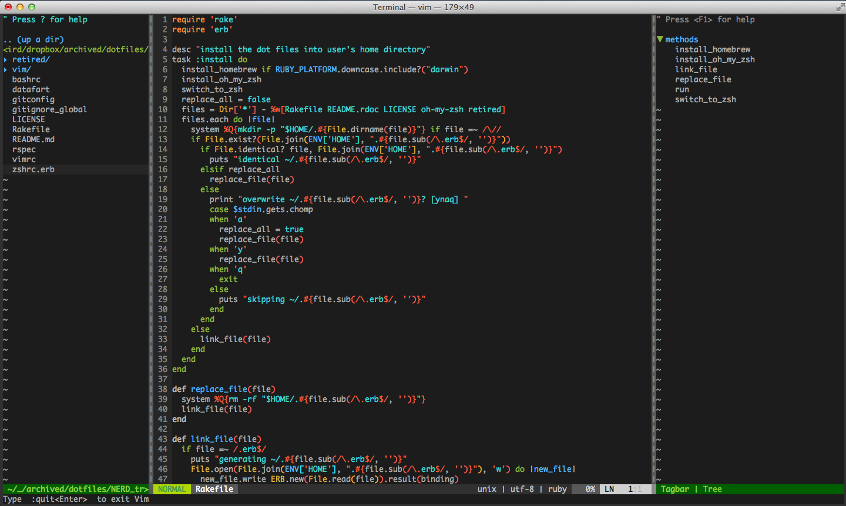Jump to run method in Tagbar

coord(682,89)
